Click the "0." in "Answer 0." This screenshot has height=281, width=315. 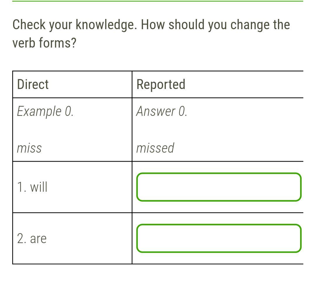click(183, 111)
